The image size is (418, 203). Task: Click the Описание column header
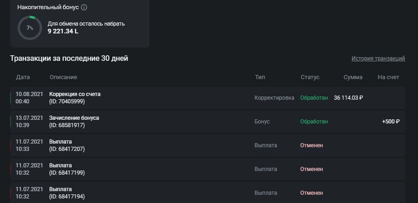(63, 77)
